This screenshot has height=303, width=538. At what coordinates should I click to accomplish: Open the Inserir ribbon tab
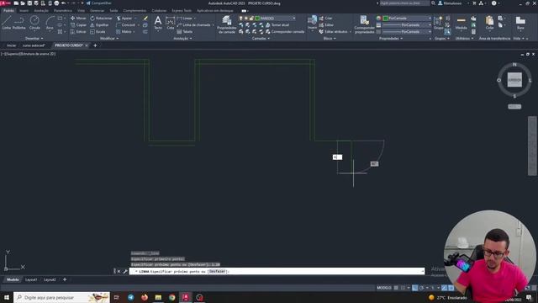pyautogui.click(x=24, y=11)
